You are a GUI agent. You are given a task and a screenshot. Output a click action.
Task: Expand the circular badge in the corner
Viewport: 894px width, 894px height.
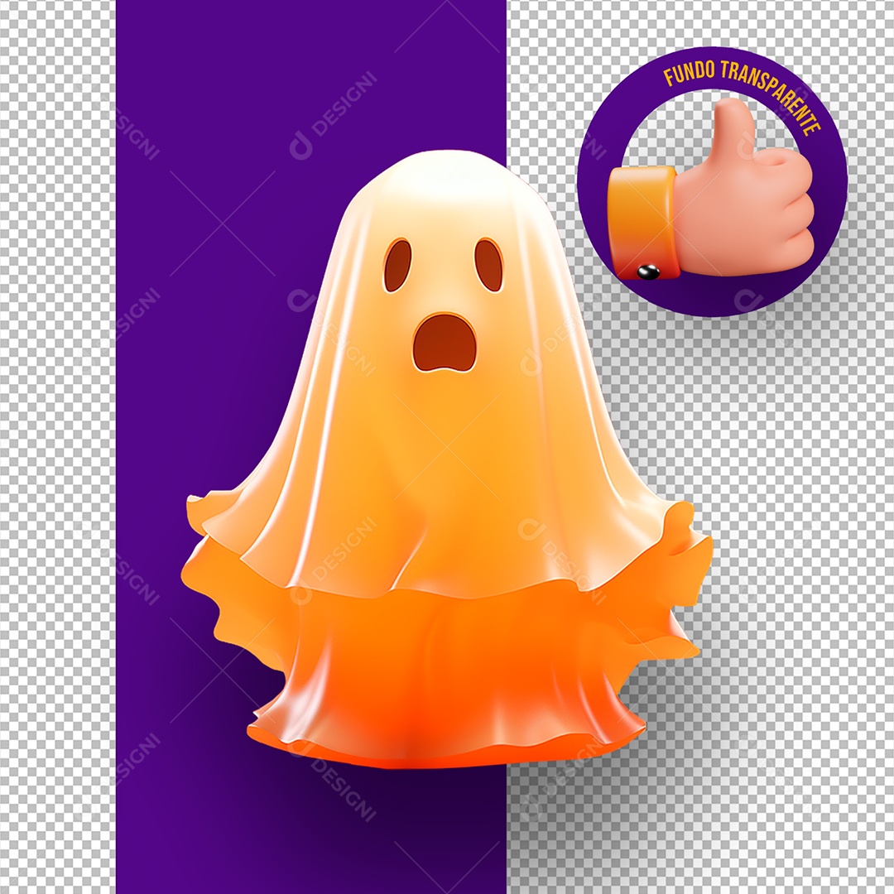click(x=716, y=178)
